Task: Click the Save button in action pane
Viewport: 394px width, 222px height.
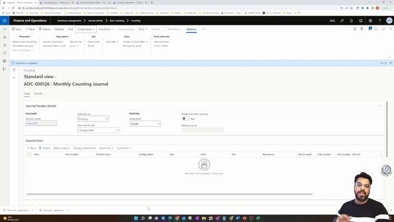Action: pos(17,29)
